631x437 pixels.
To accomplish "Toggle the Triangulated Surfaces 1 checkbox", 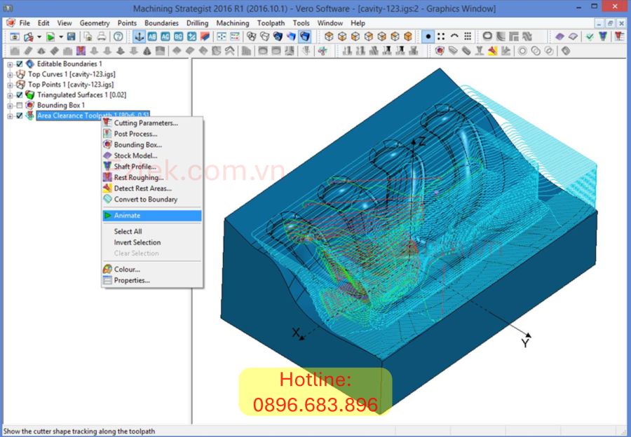I will point(20,95).
